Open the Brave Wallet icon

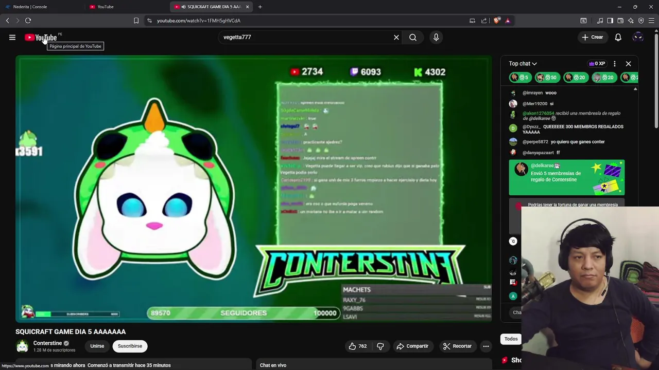(620, 21)
